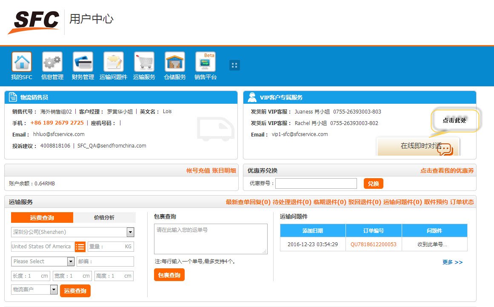
Task: Click the 我的SFC home icon
Action: click(21, 62)
